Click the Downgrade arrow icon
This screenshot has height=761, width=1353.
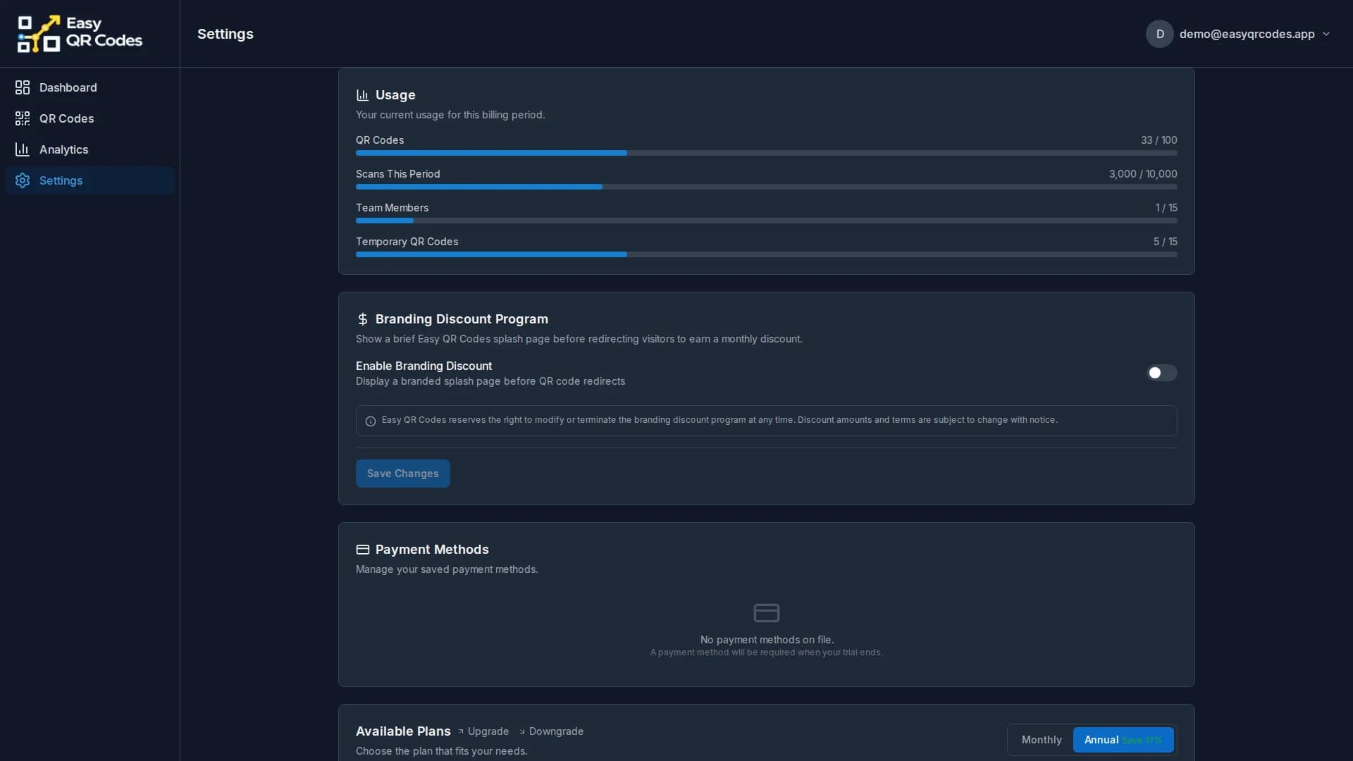[522, 732]
